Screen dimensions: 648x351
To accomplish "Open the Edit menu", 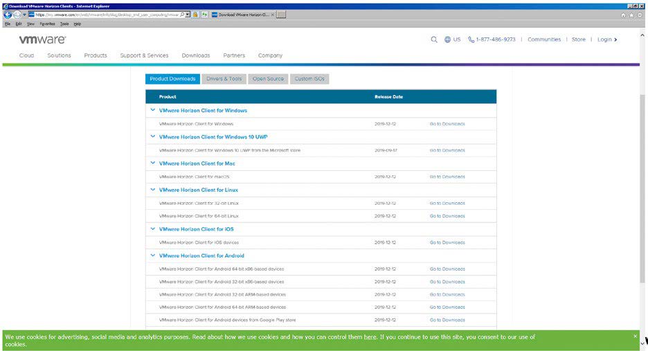I will click(x=19, y=24).
